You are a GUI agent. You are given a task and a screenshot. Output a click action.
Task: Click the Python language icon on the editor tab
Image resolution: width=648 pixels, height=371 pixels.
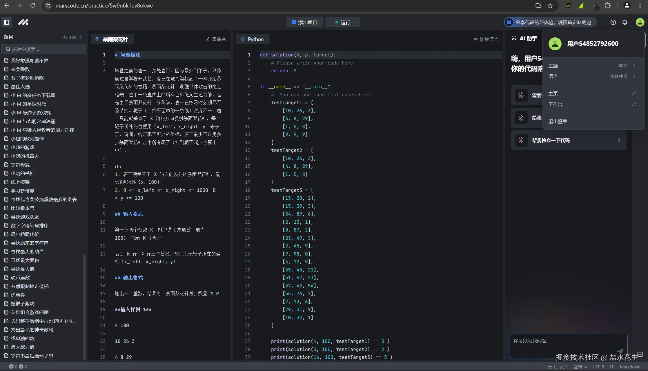point(243,39)
